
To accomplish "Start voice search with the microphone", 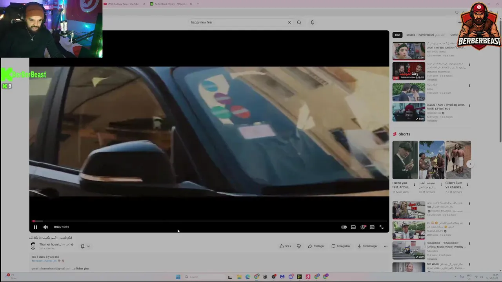I will pos(312,22).
